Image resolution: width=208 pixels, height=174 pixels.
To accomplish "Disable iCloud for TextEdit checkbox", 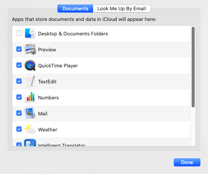I will [x=19, y=81].
